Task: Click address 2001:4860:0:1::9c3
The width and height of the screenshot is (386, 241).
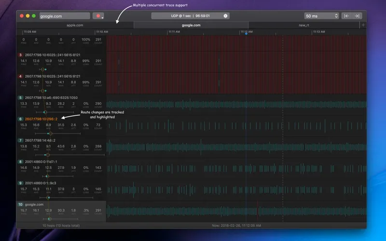Action: [x=41, y=183]
